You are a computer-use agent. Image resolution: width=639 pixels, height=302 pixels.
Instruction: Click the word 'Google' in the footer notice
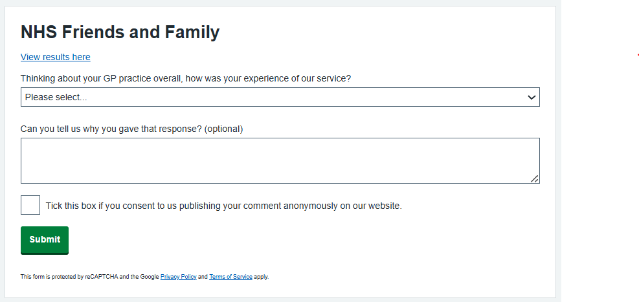(150, 277)
